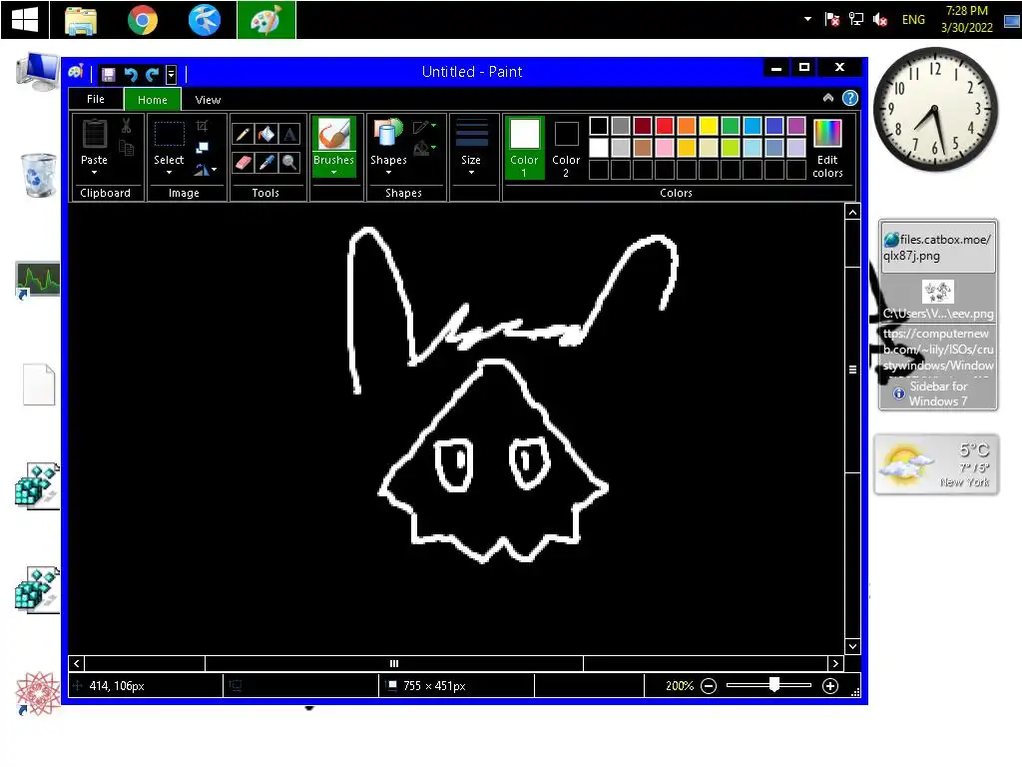Image resolution: width=1022 pixels, height=767 pixels.
Task: Click the zoom out minus button
Action: [709, 686]
